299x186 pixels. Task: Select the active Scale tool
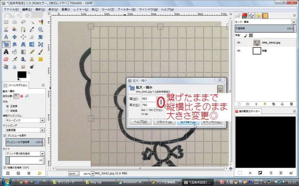pyautogui.click(x=6, y=44)
